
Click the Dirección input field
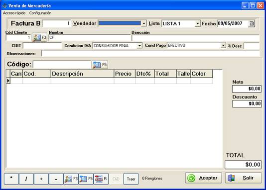195,38
